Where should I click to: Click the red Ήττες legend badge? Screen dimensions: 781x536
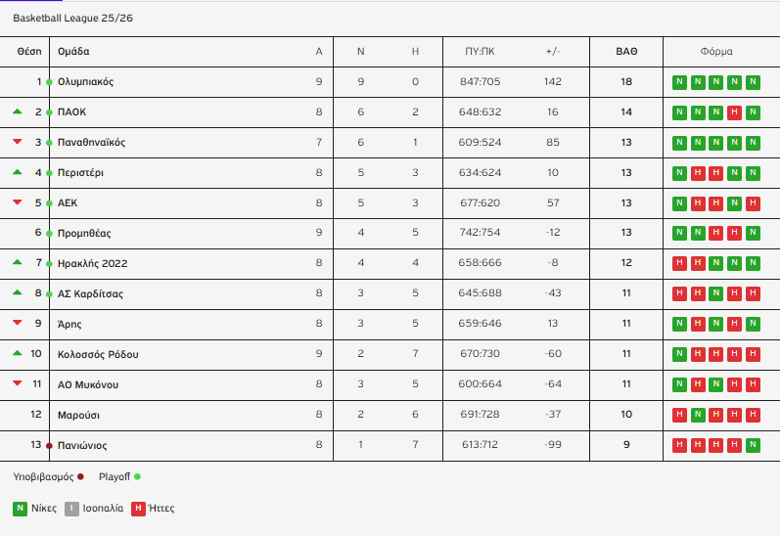point(138,509)
